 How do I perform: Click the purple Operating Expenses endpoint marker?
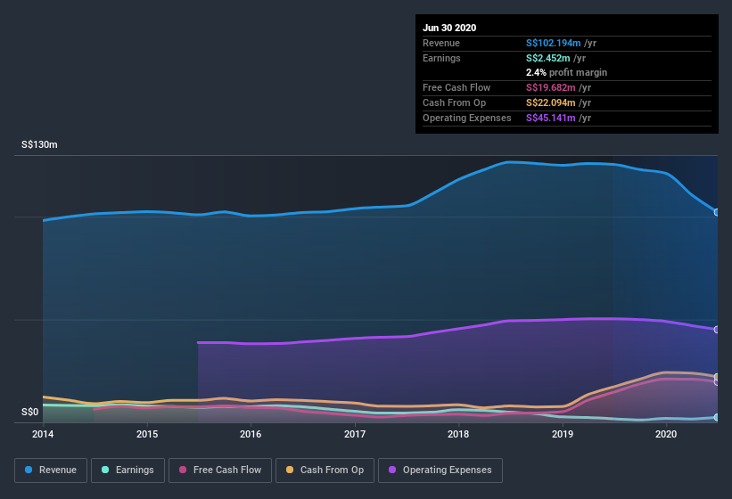click(x=717, y=329)
